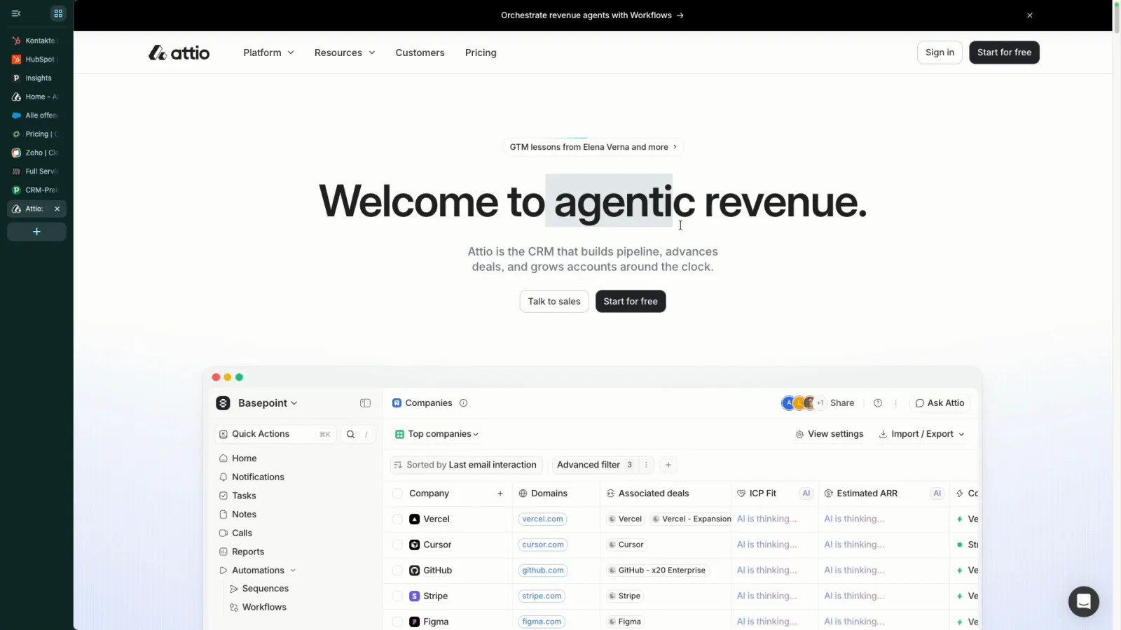
Task: Click the Companies object icon
Action: (397, 403)
